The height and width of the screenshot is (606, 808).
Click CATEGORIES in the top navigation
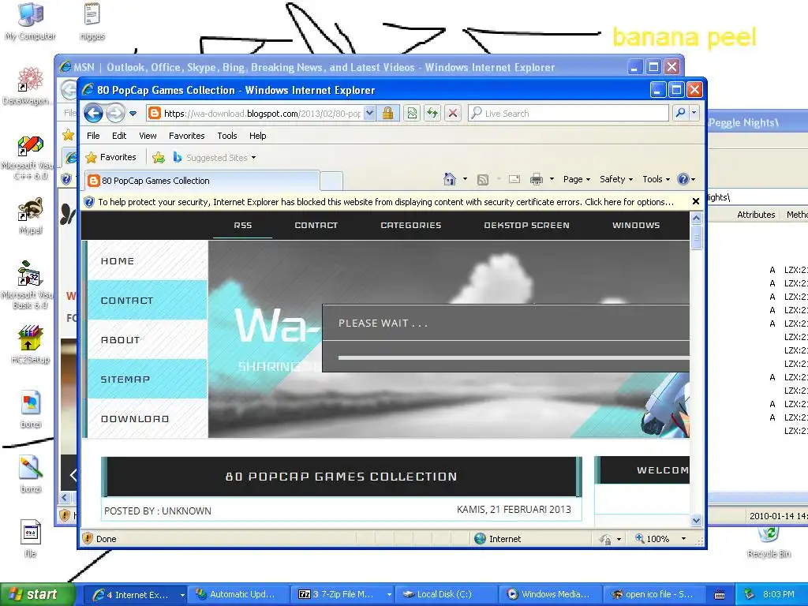[410, 225]
